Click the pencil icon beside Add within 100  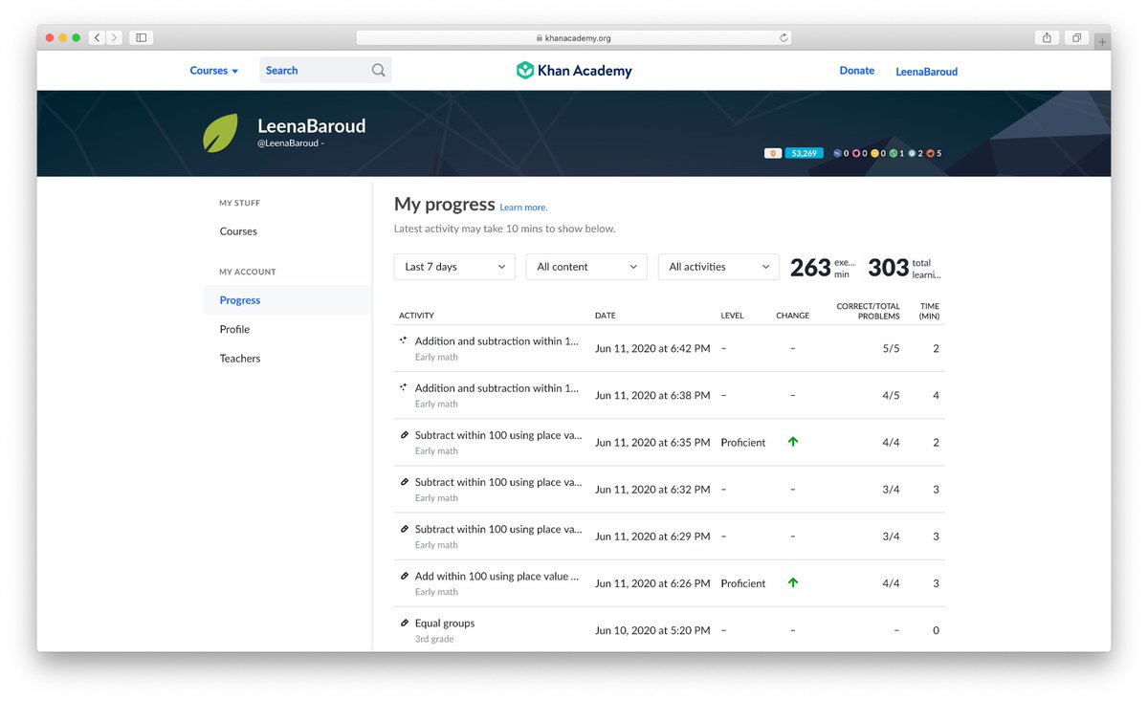click(x=404, y=575)
